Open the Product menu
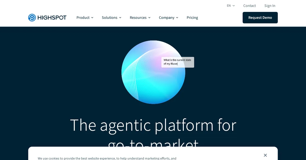This screenshot has width=306, height=160. point(85,18)
